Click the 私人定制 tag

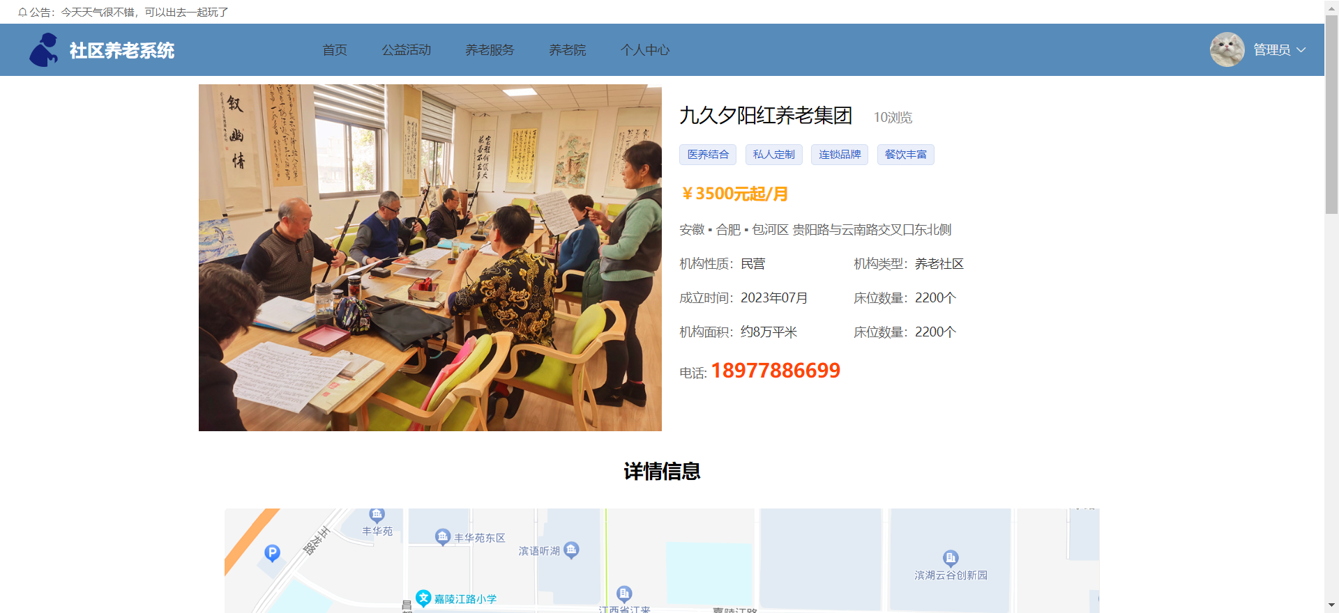[774, 155]
